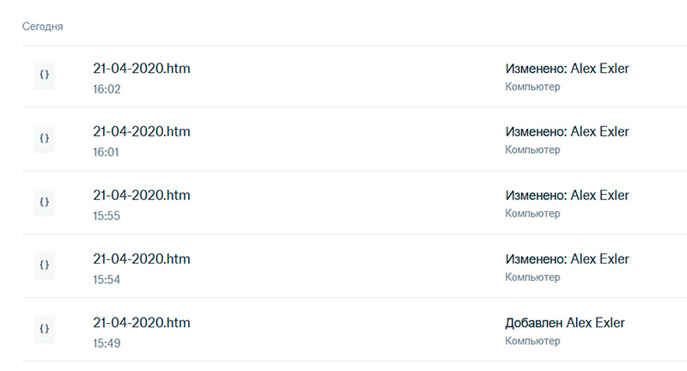Screen dimensions: 687x371
Task: Click the file icon for the 16:01 version
Action: [44, 138]
